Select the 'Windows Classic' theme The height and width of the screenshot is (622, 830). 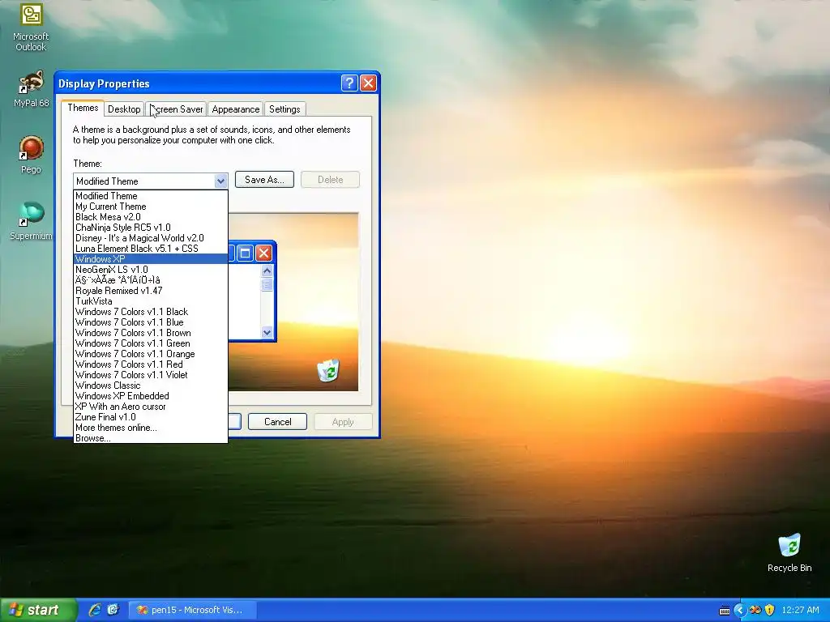(x=151, y=386)
